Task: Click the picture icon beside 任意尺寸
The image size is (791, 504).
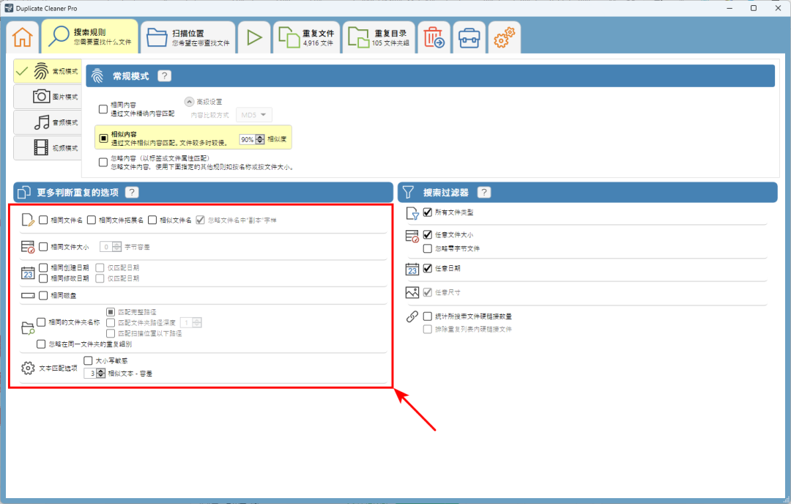Action: click(x=412, y=292)
